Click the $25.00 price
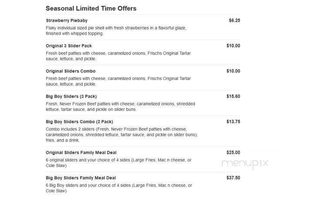The width and height of the screenshot is (323, 199). [233, 153]
